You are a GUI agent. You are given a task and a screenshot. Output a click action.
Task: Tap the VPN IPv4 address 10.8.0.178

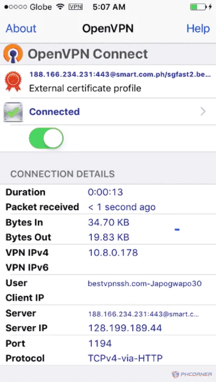(113, 253)
